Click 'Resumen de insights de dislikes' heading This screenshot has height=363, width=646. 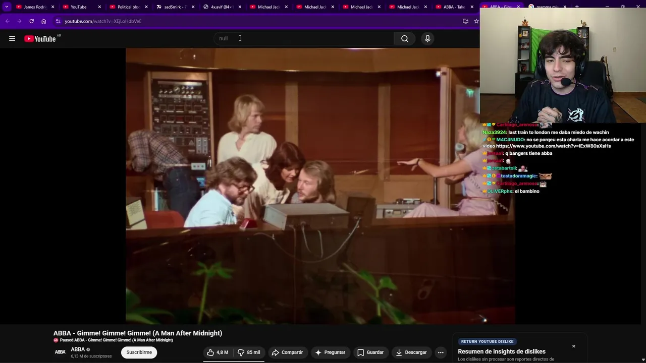point(502,351)
